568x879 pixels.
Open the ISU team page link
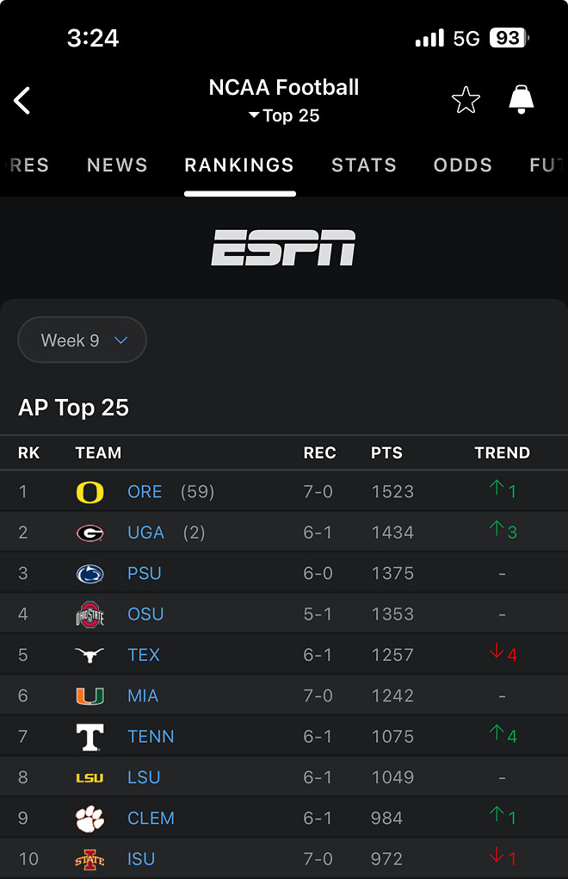(x=140, y=858)
